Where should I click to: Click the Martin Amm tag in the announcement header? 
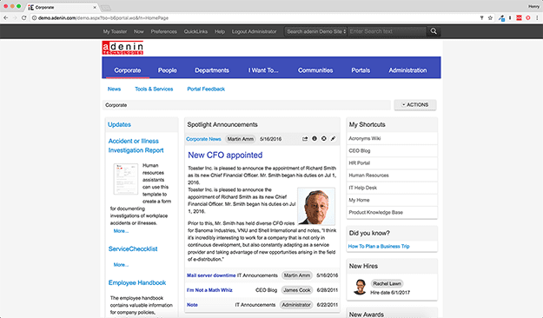point(241,139)
